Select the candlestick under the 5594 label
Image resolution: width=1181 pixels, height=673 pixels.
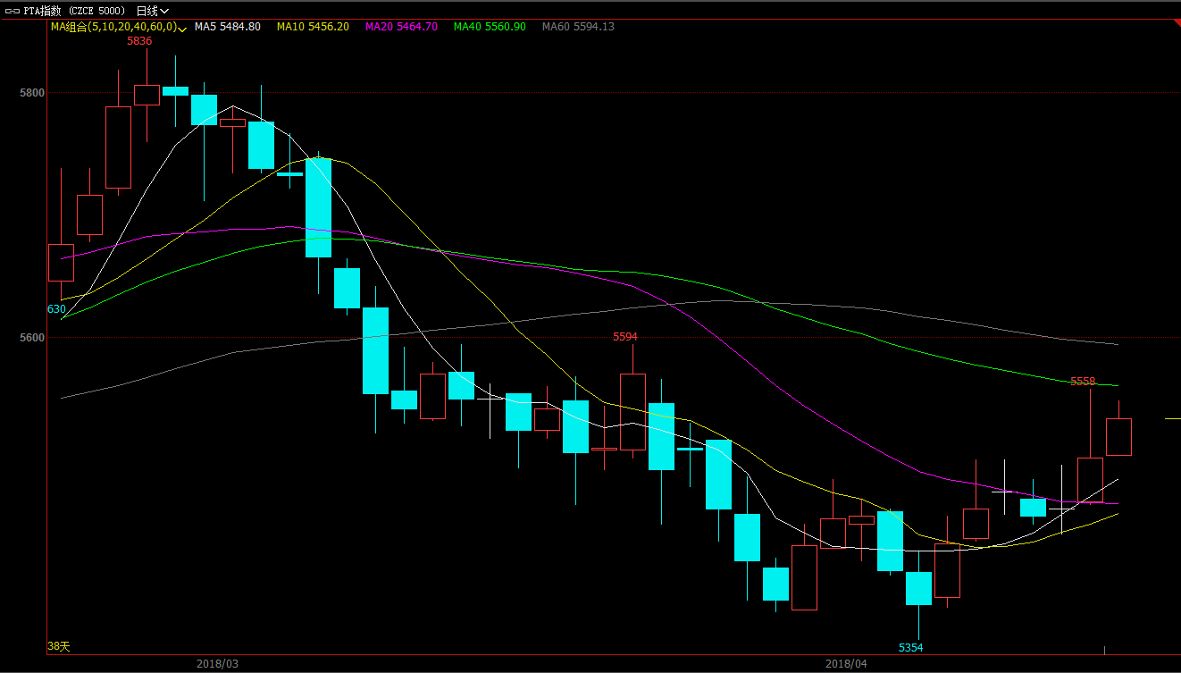(x=632, y=411)
